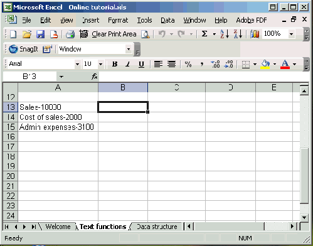
Task: Click the Undo arrow icon
Action: point(162,34)
